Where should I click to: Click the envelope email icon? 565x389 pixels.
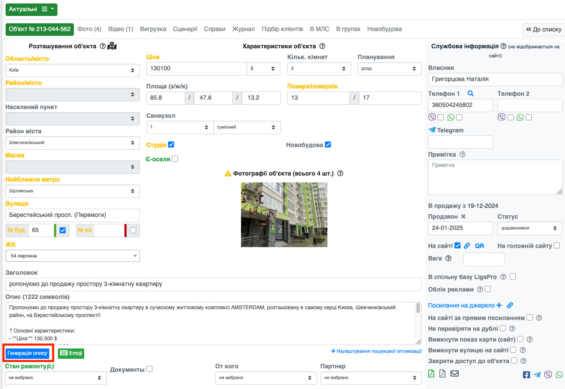click(454, 373)
